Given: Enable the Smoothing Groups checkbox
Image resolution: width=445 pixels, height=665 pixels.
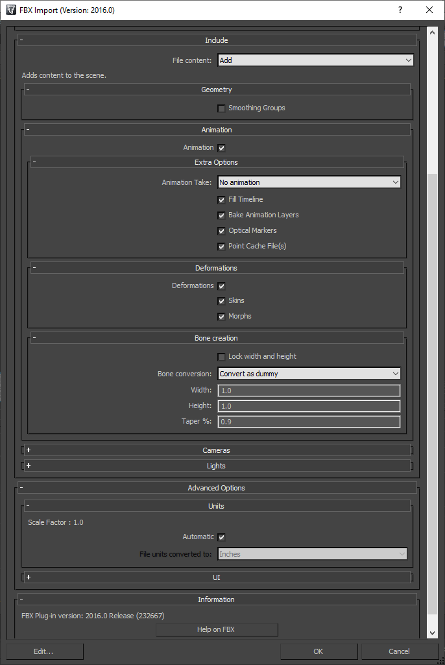Looking at the screenshot, I should pos(221,108).
